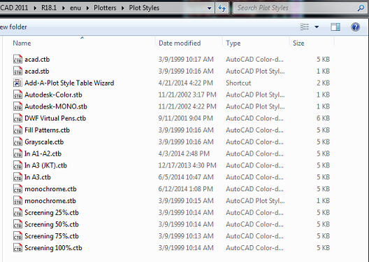Select the monochrome.stb file icon
Screen dimensions: 369x262
pos(17,200)
